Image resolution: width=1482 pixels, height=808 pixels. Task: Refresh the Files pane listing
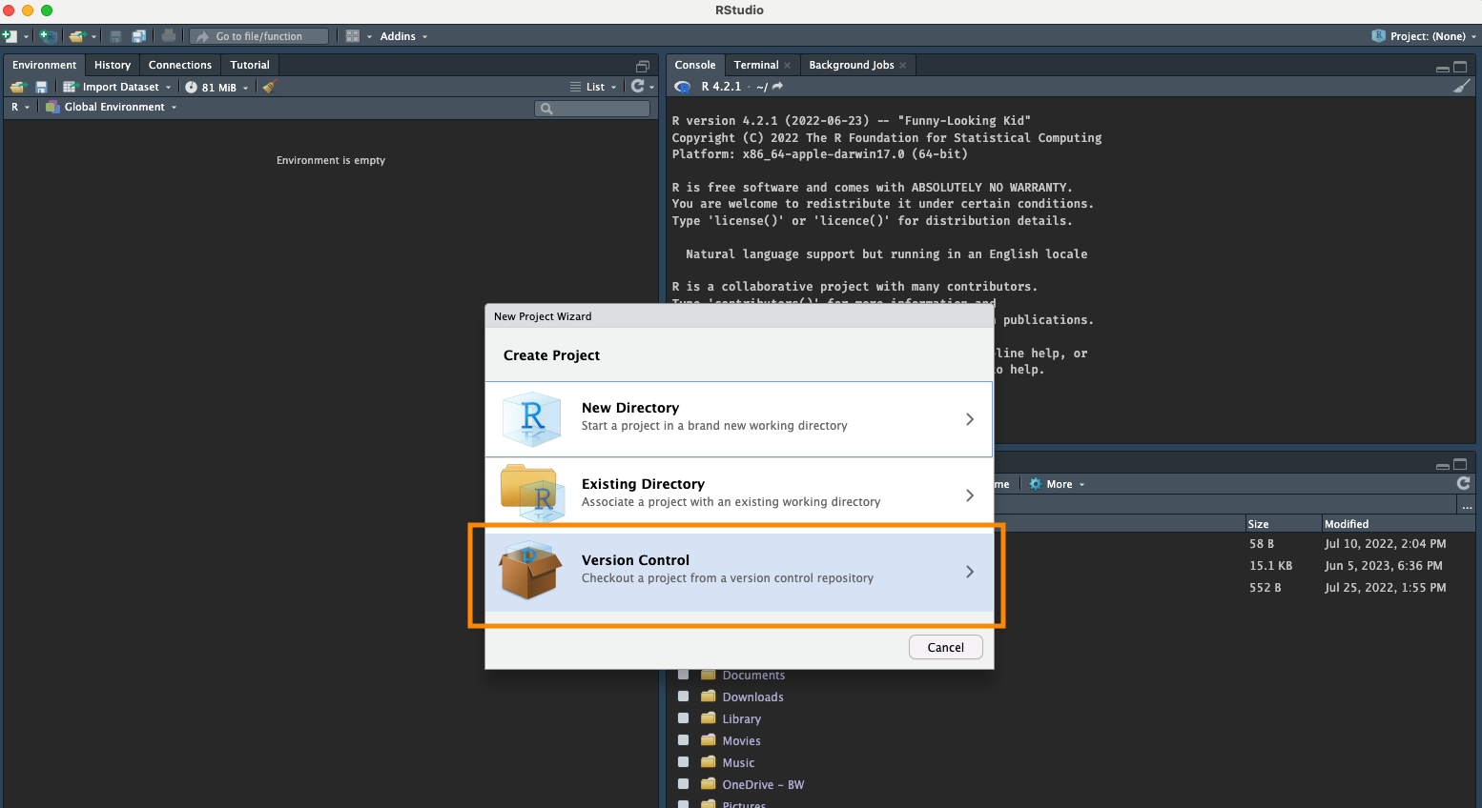tap(1463, 484)
